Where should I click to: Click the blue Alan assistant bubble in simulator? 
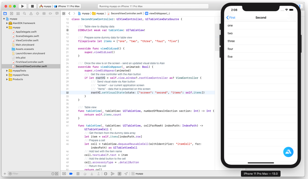click(288, 152)
